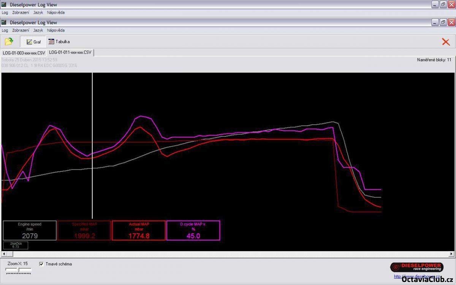Toggle the Tmavé schéma checkbox
Screen dimensions: 456x285
(x=41, y=264)
